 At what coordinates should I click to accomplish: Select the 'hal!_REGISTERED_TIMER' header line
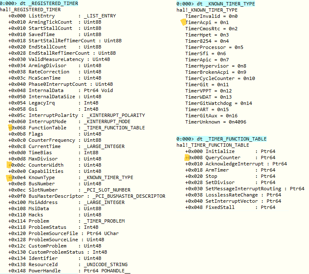30,10
